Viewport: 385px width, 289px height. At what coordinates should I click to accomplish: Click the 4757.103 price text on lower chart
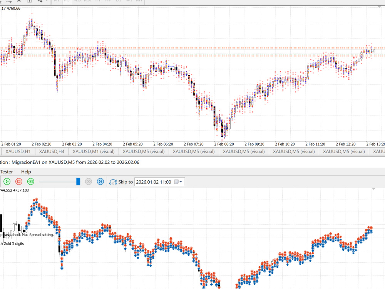(21, 190)
